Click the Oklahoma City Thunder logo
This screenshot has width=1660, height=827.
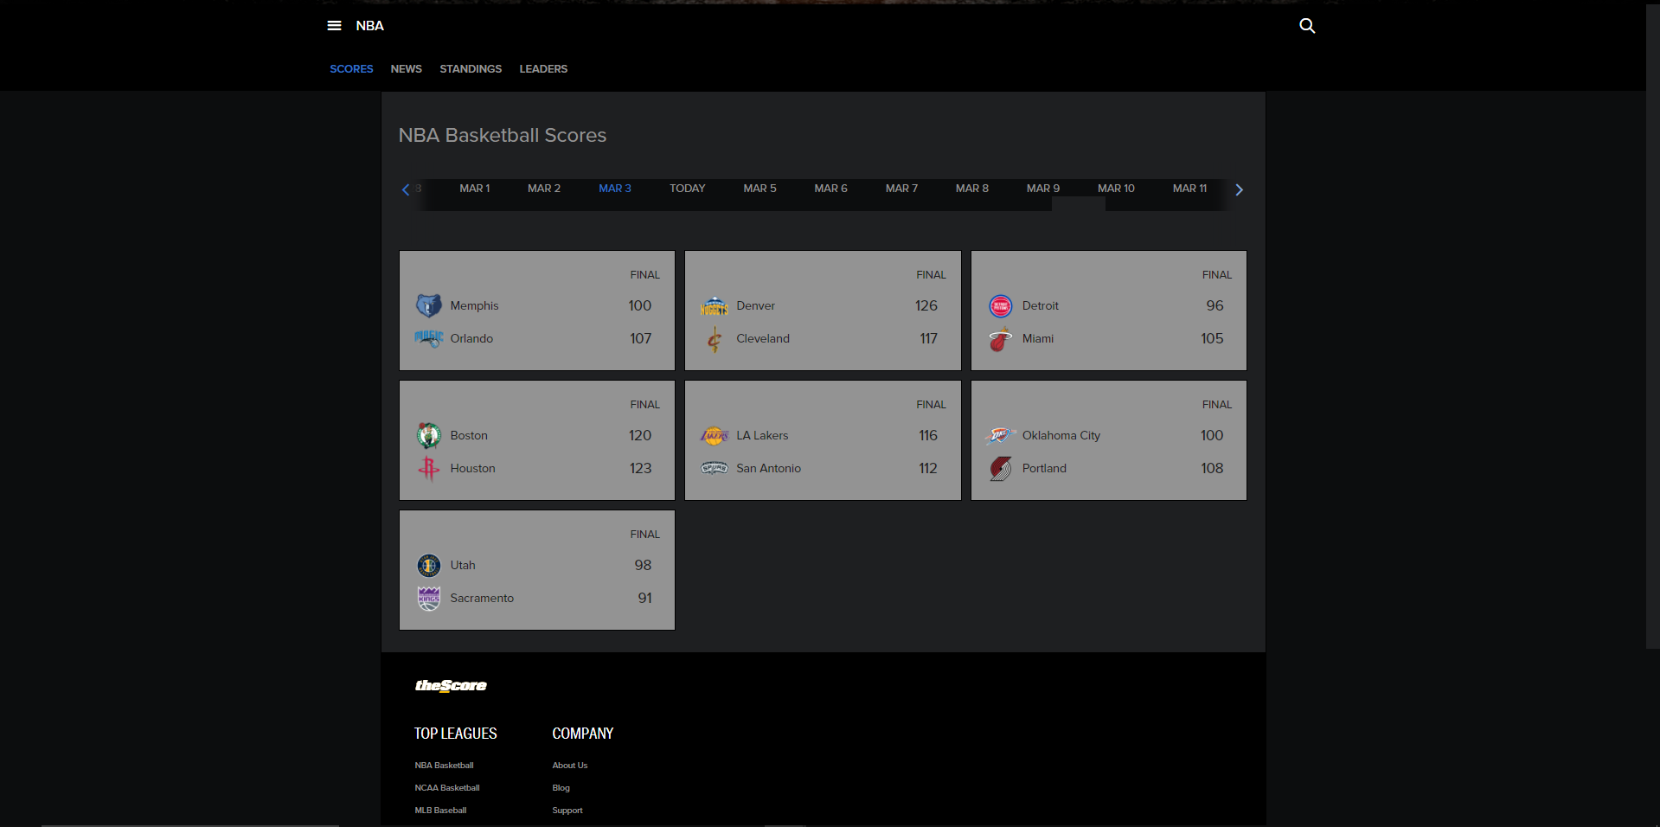click(1001, 435)
